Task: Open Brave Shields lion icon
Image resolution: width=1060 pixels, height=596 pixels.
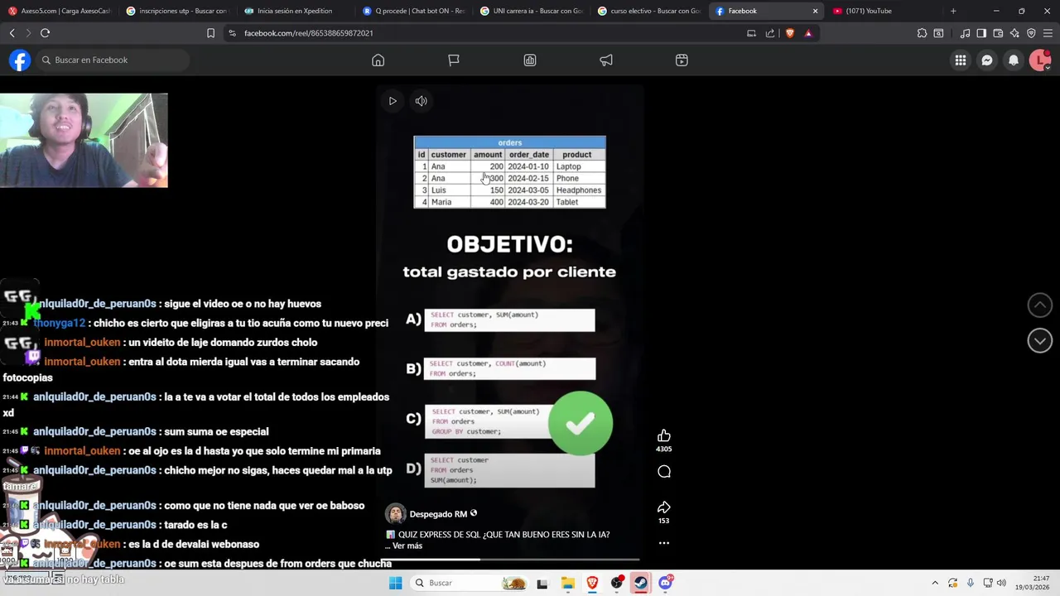Action: (789, 33)
